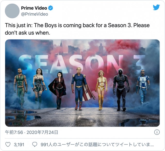Click the Twitter bird logo
This screenshot has height=151, width=165.
[x=156, y=7]
